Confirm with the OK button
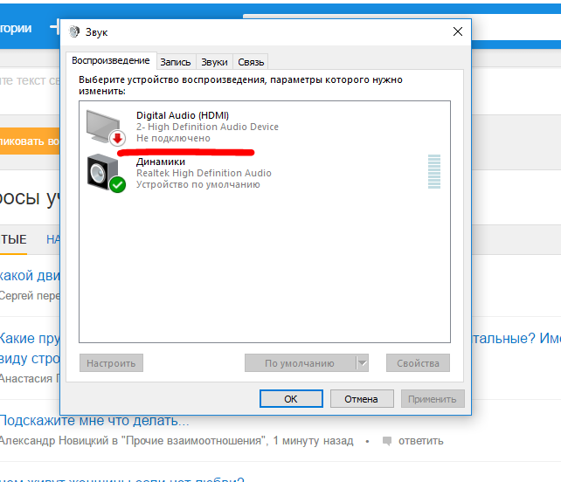Screen dimensions: 561x482 pos(291,399)
